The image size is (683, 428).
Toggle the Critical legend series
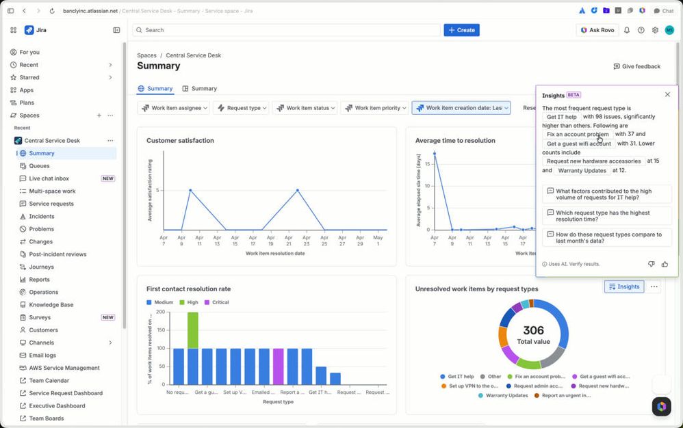click(x=216, y=302)
